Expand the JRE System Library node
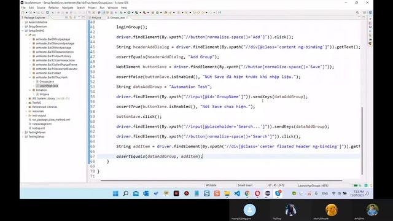This screenshot has height=221, width=393. tap(26, 98)
